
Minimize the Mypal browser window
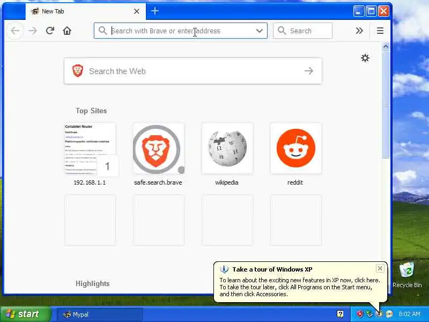pos(358,11)
